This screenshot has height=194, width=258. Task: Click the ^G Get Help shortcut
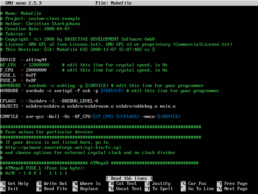point(14,183)
